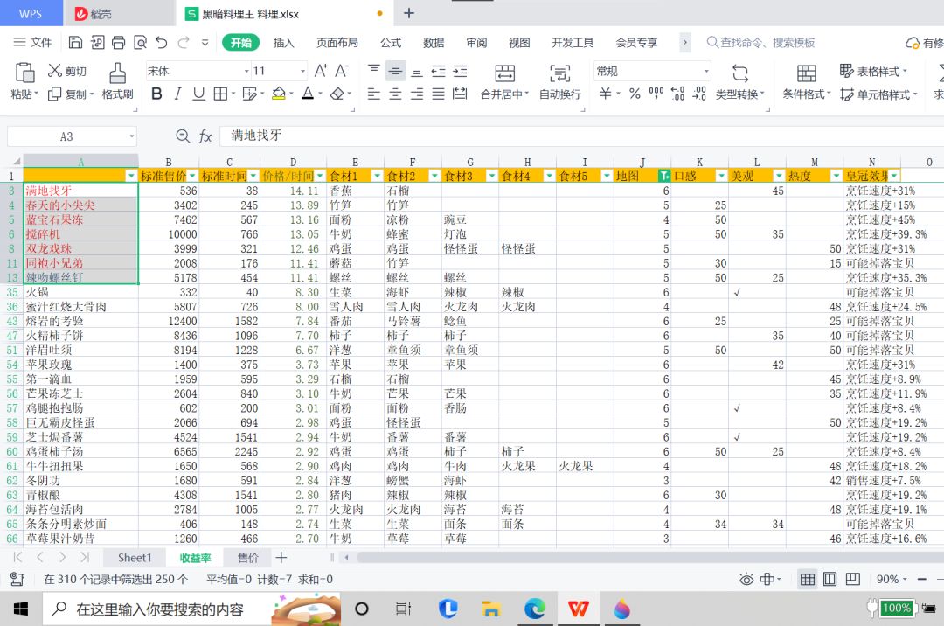This screenshot has width=944, height=626.
Task: Click the Bold formatting icon
Action: pos(156,94)
